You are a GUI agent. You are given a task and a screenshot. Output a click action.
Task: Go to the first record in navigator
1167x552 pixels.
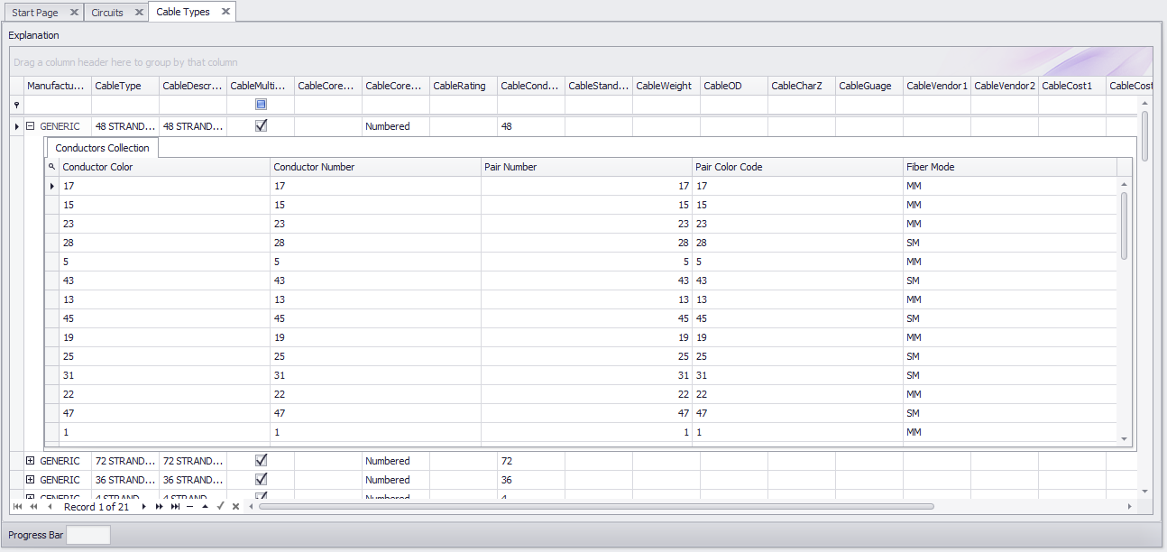click(x=17, y=507)
